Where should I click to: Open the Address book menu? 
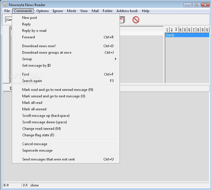[x=127, y=11]
